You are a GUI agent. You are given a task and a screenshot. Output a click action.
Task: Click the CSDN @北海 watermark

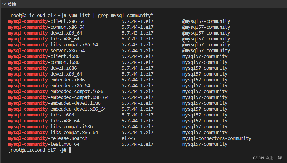267,158
